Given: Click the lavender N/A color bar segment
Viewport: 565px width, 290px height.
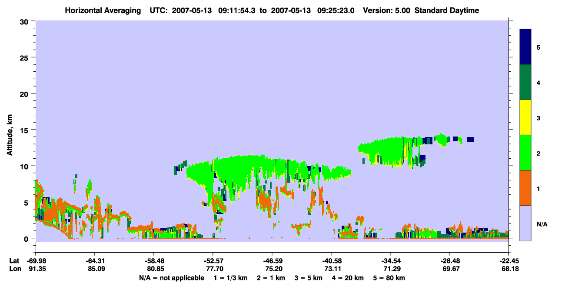Looking at the screenshot, I should point(525,223).
